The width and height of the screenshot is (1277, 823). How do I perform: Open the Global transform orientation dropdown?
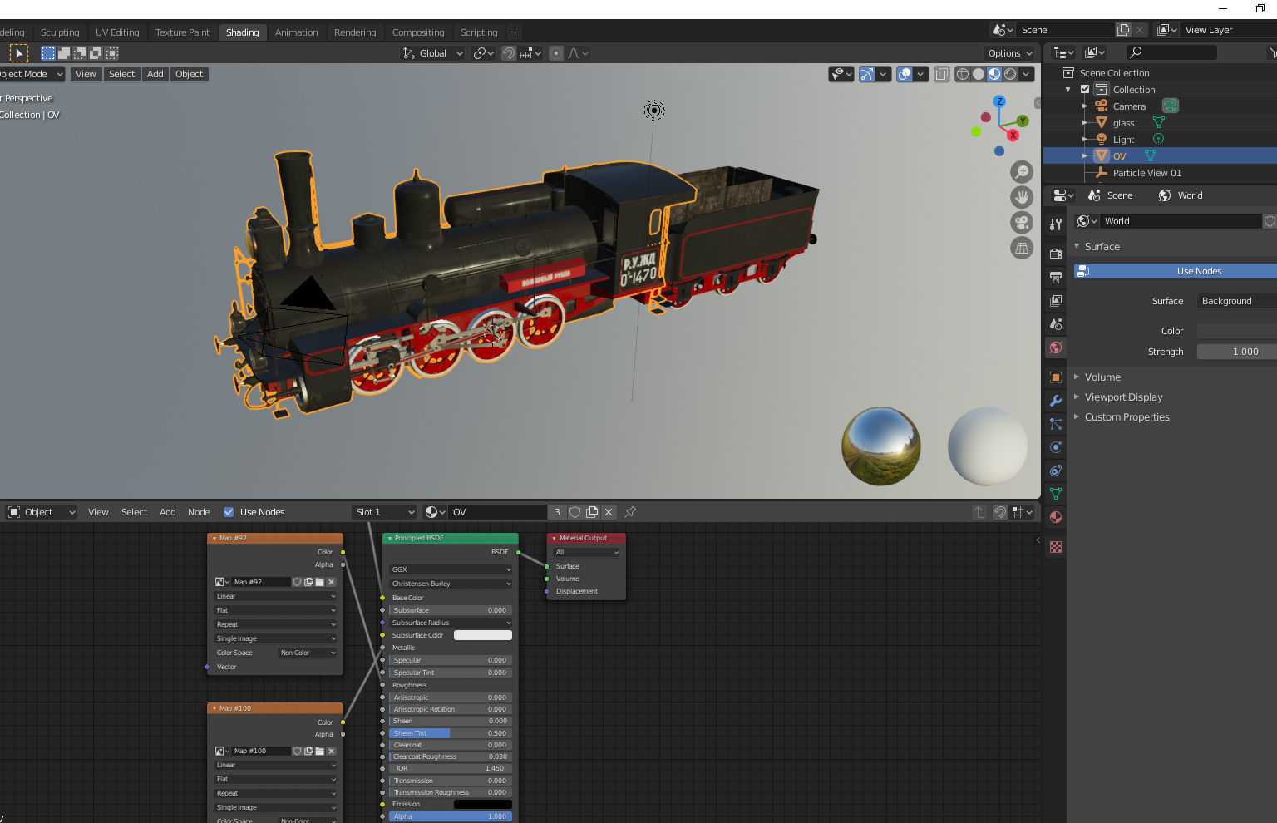click(x=432, y=53)
